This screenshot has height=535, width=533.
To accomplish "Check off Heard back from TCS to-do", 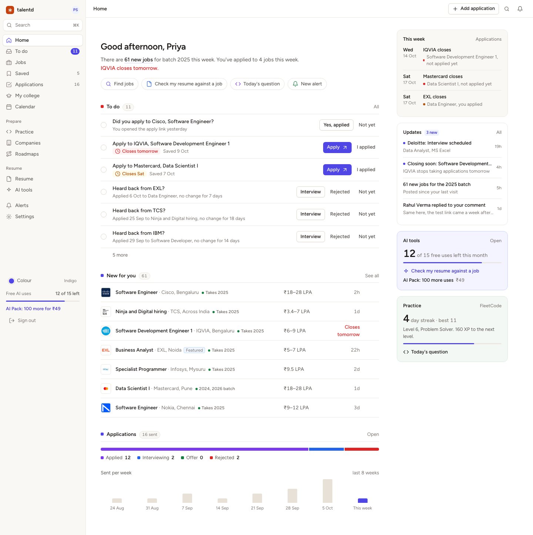I will point(104,214).
